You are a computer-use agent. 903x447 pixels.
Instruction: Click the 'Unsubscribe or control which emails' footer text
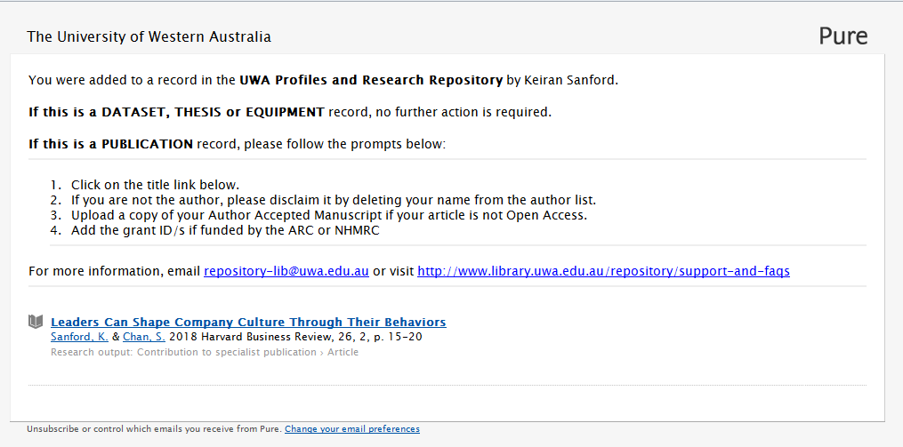click(154, 429)
